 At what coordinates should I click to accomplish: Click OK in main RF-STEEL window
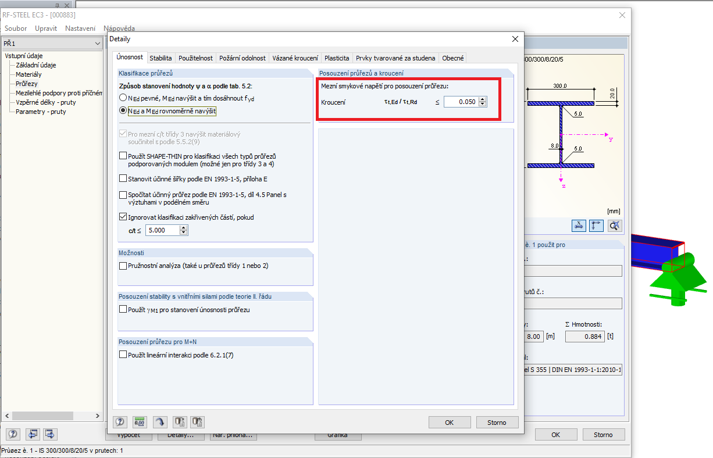556,435
